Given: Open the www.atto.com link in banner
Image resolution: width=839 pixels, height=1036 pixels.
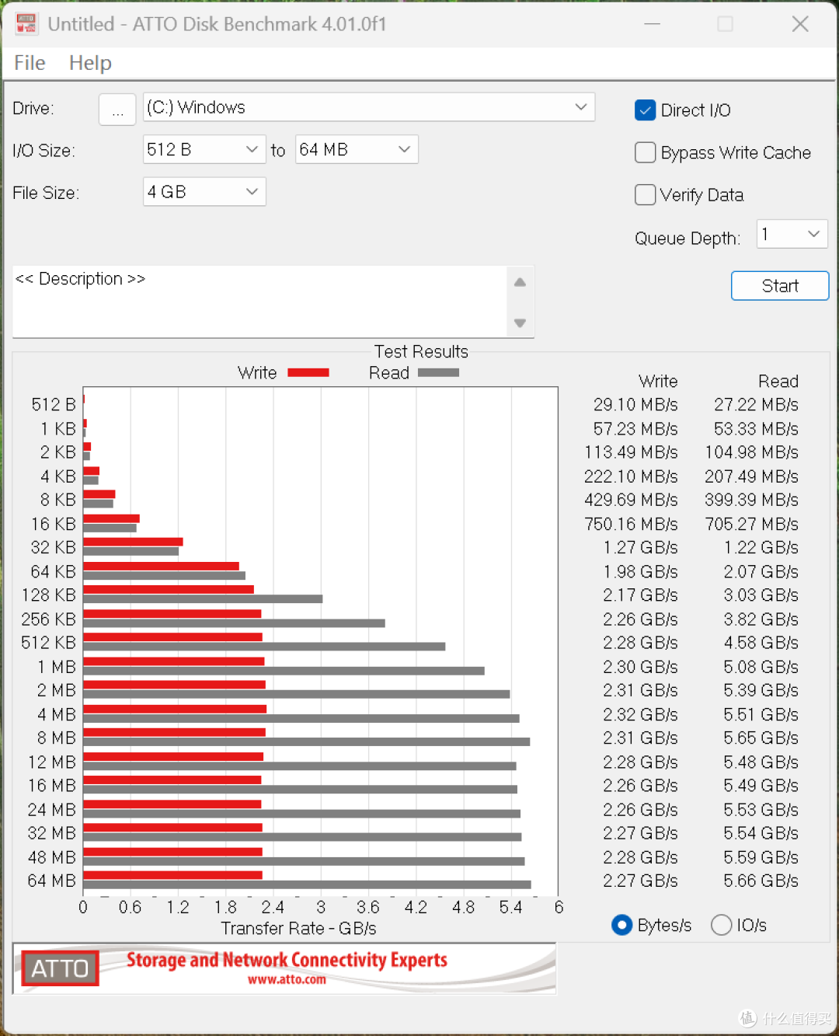Looking at the screenshot, I should (287, 980).
